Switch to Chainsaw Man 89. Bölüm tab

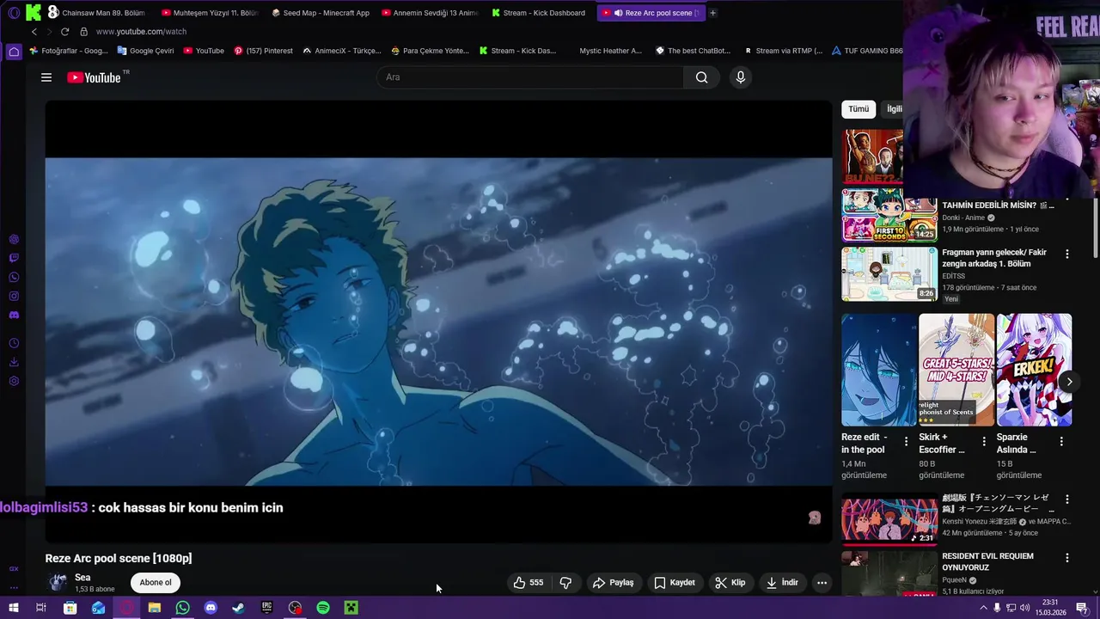pos(96,13)
